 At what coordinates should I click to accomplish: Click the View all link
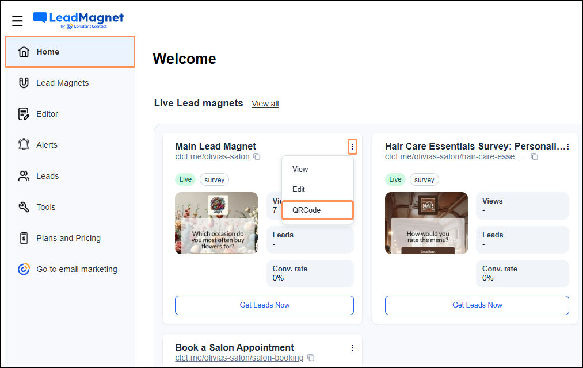click(265, 103)
